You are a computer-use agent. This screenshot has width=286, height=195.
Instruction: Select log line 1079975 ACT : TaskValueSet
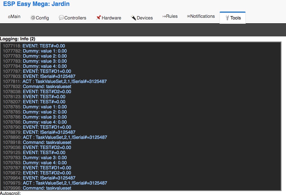point(55,183)
